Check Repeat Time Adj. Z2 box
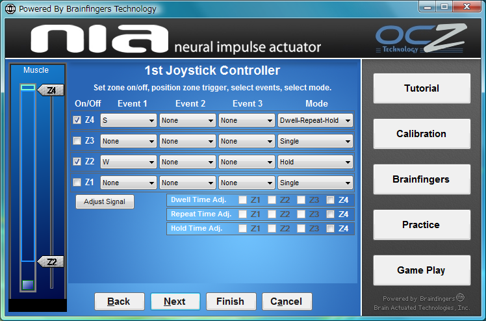The height and width of the screenshot is (321, 486). 272,214
